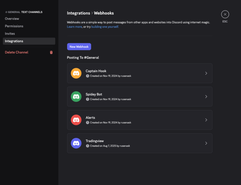Image resolution: width=241 pixels, height=185 pixels.
Task: Follow the building one yourself link
Action: (105, 27)
